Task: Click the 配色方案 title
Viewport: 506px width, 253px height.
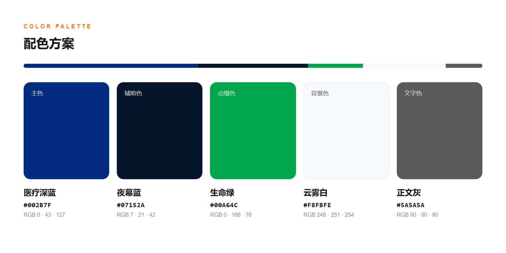Action: [49, 44]
